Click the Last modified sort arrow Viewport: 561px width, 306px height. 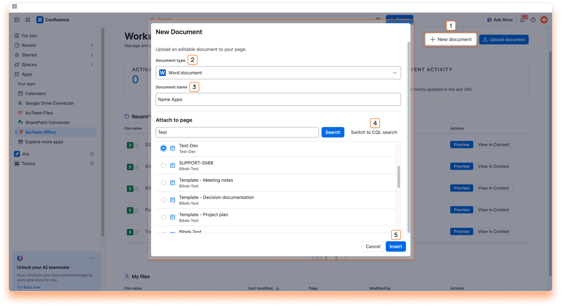(x=277, y=288)
